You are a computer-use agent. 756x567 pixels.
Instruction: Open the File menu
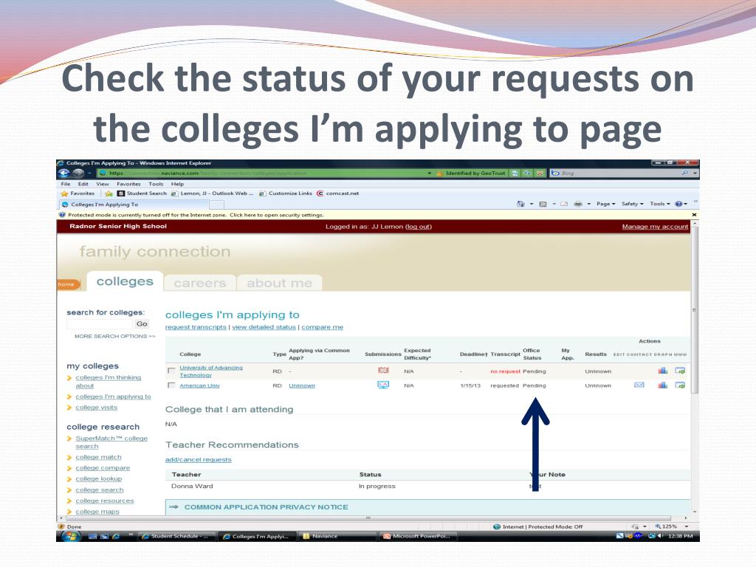[66, 184]
